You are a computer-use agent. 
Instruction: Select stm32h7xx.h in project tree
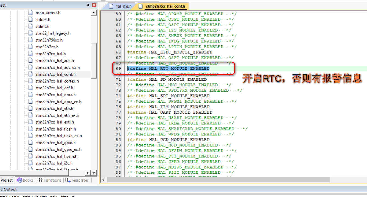tap(47, 47)
